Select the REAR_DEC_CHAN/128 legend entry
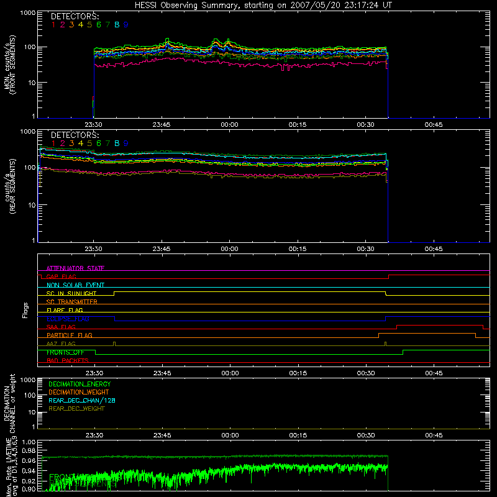This screenshot has height=497, width=497. point(82,401)
